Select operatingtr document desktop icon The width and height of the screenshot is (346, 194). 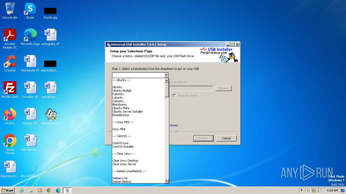pyautogui.click(x=50, y=90)
